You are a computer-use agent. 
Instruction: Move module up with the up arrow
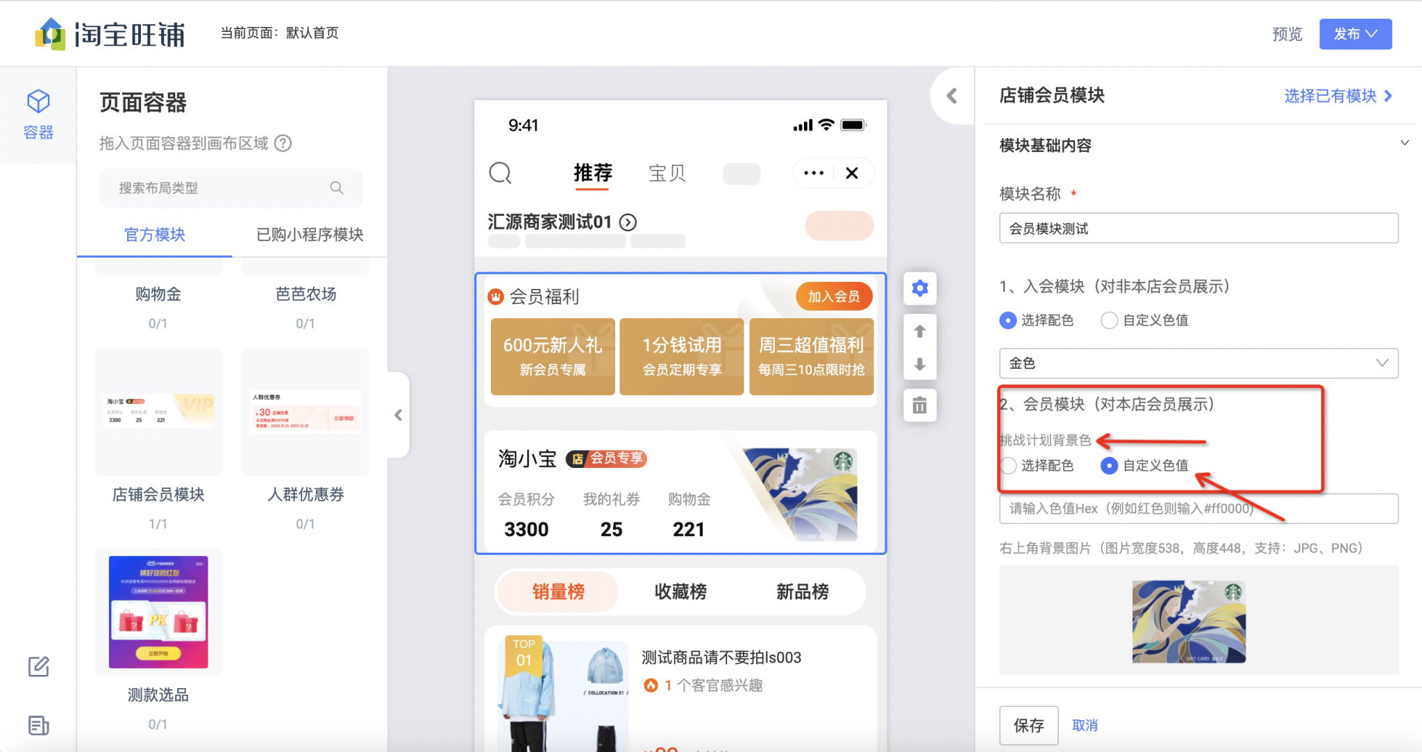[x=920, y=331]
